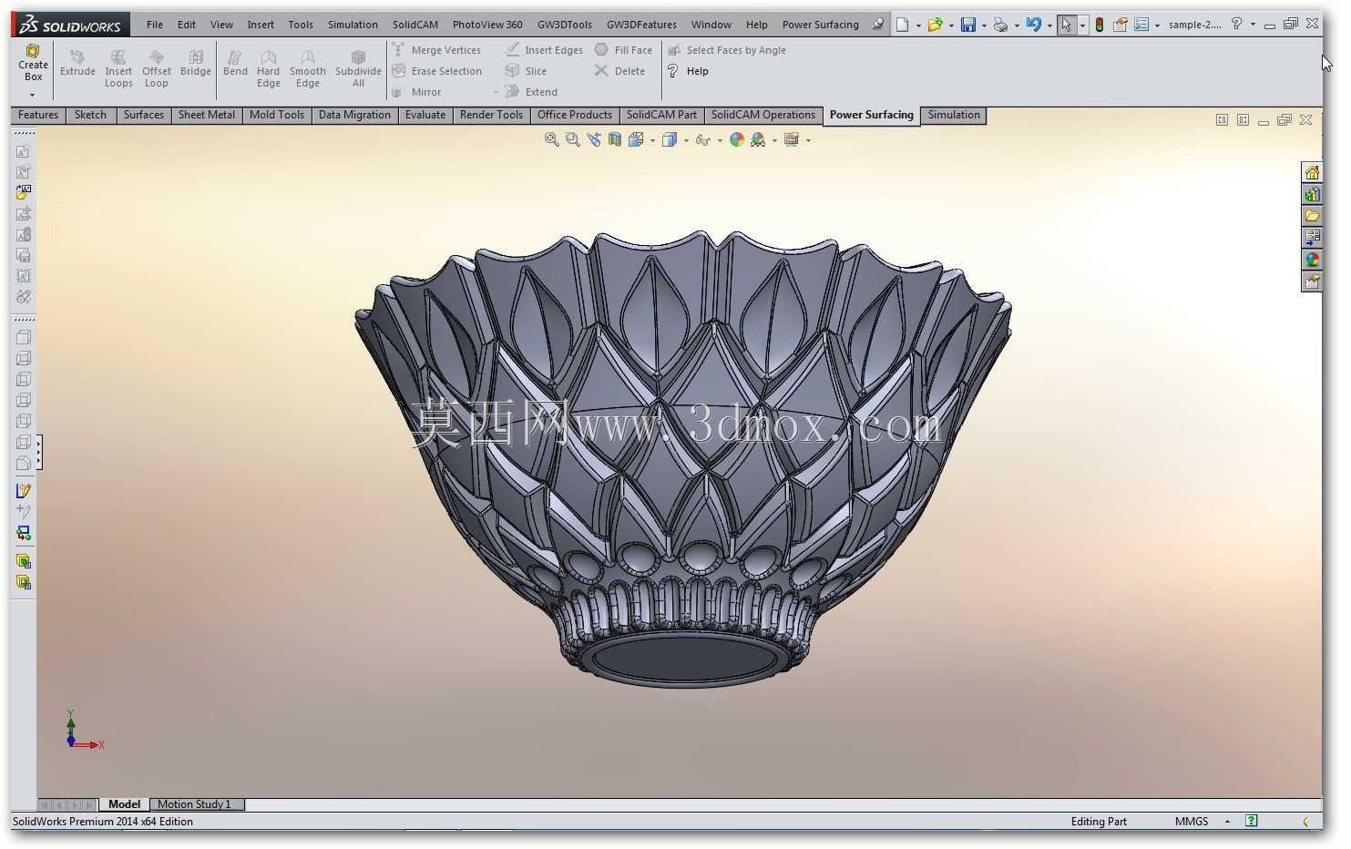
Task: Switch to the Sketch tab
Action: [x=90, y=115]
